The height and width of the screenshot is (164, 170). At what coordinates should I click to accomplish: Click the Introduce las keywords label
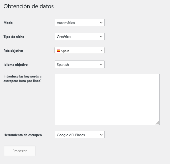tap(22, 79)
